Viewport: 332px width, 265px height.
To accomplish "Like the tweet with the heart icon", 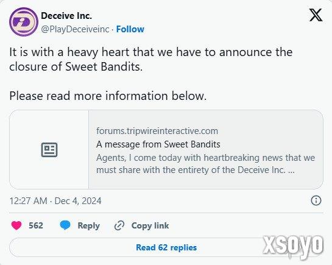I will 16,225.
